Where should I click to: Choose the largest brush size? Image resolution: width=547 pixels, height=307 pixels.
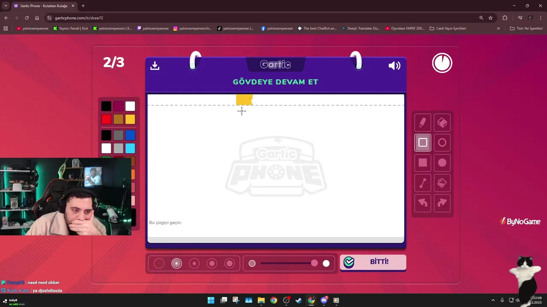coord(229,264)
